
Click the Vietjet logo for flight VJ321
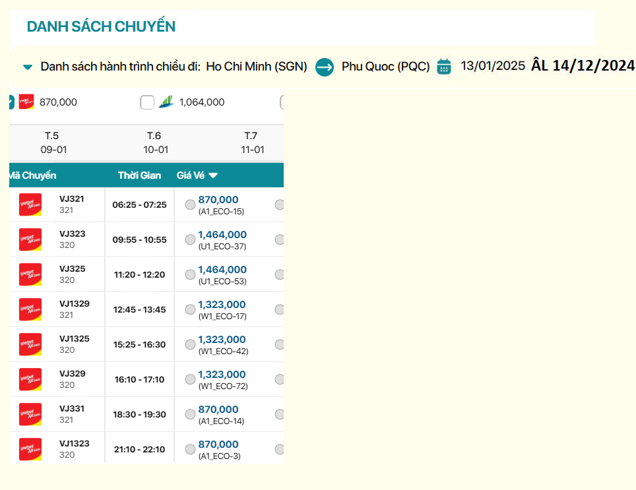click(30, 204)
